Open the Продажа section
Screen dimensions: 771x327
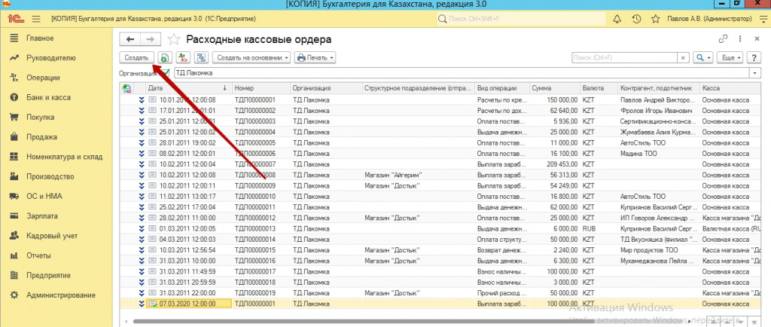point(42,136)
